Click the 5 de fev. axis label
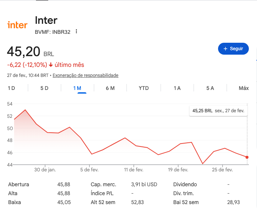The image size is (257, 213). coord(89,170)
